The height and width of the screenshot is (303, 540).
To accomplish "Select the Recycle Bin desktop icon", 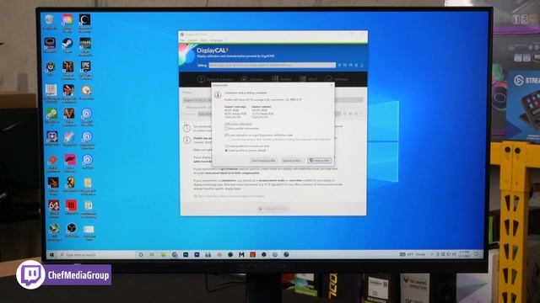I will point(50,22).
